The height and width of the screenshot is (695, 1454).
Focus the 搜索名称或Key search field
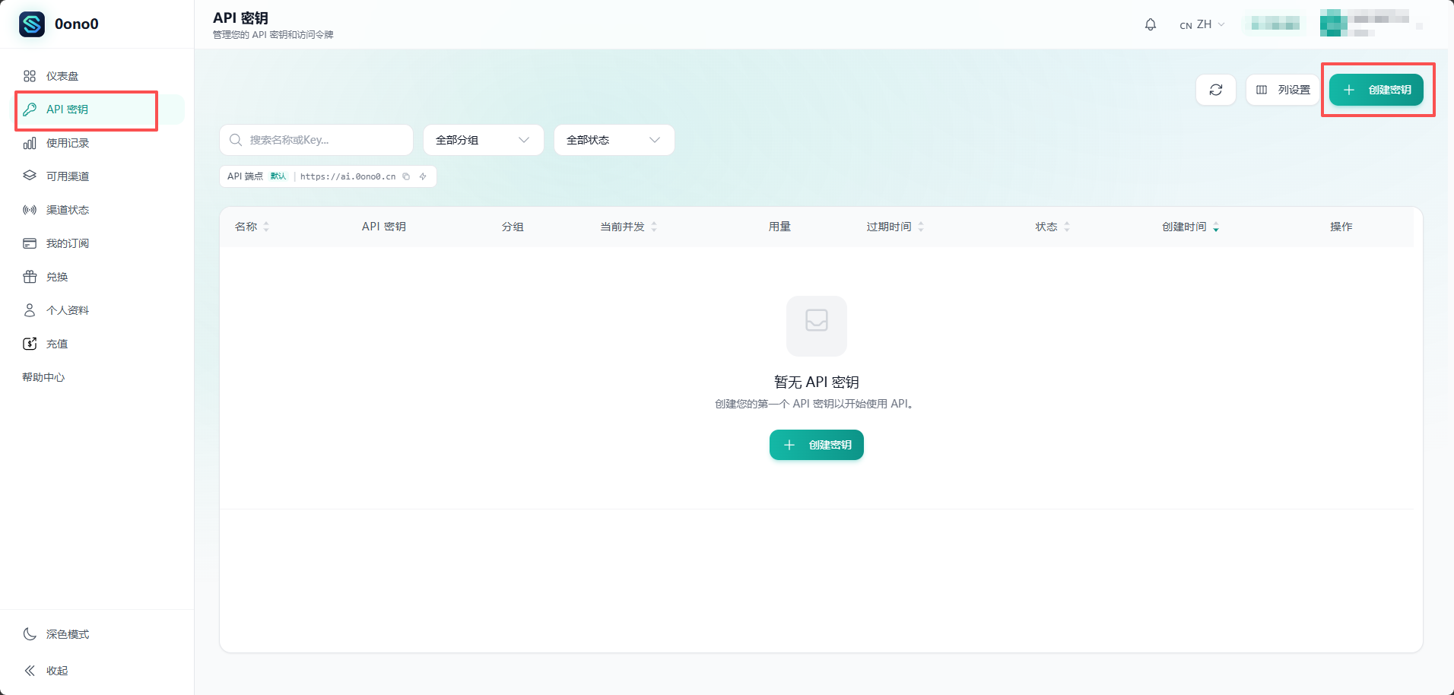pos(316,140)
